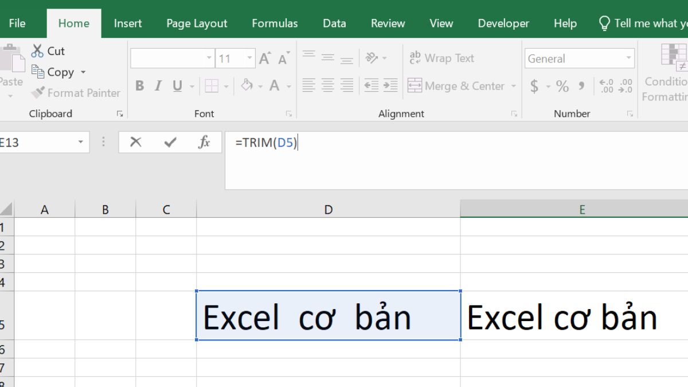
Task: Confirm formula with checkmark
Action: click(x=170, y=142)
